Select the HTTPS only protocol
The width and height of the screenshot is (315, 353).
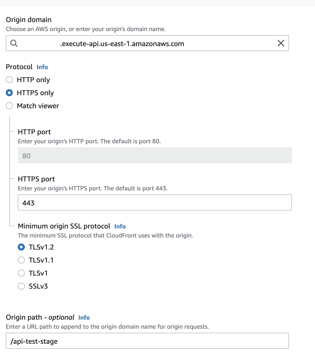(x=9, y=93)
